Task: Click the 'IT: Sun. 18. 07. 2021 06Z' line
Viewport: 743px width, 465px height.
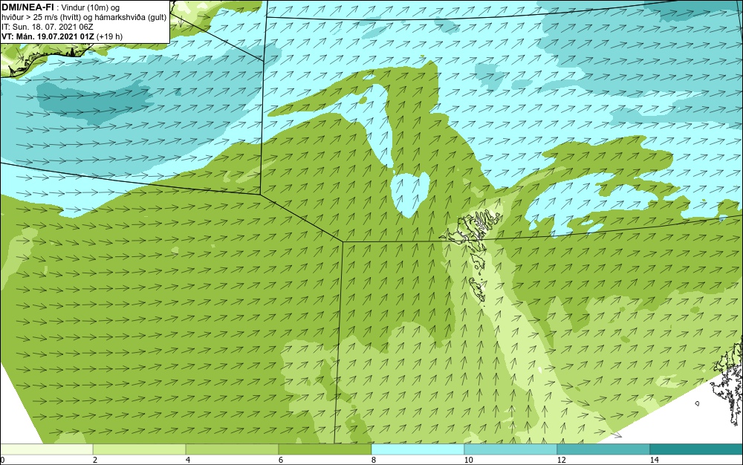Action: click(x=46, y=27)
